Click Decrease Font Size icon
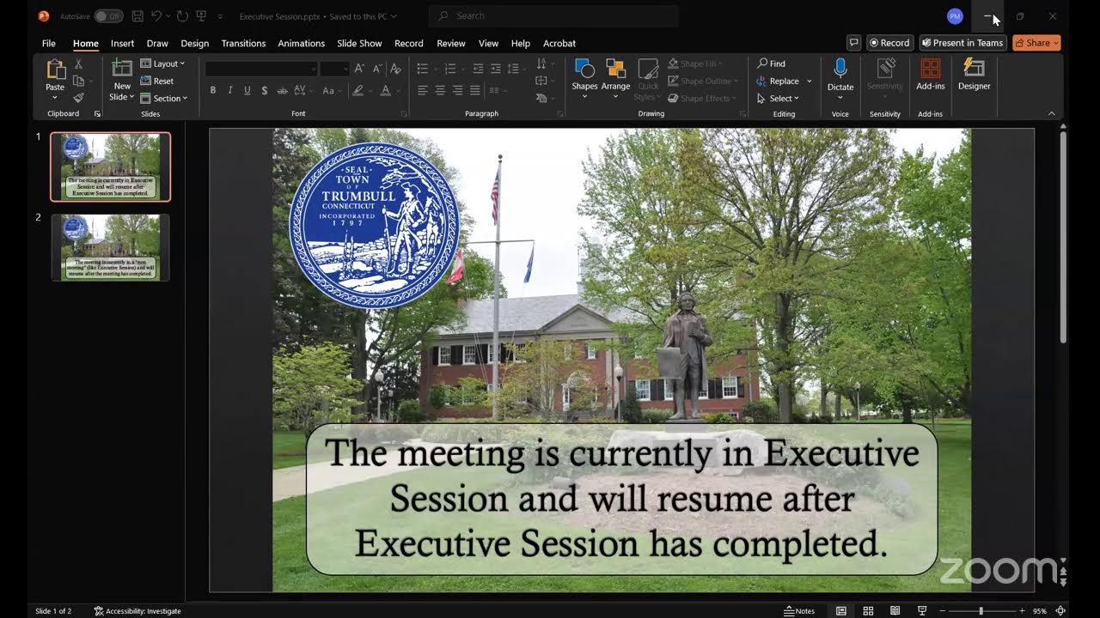 (376, 69)
